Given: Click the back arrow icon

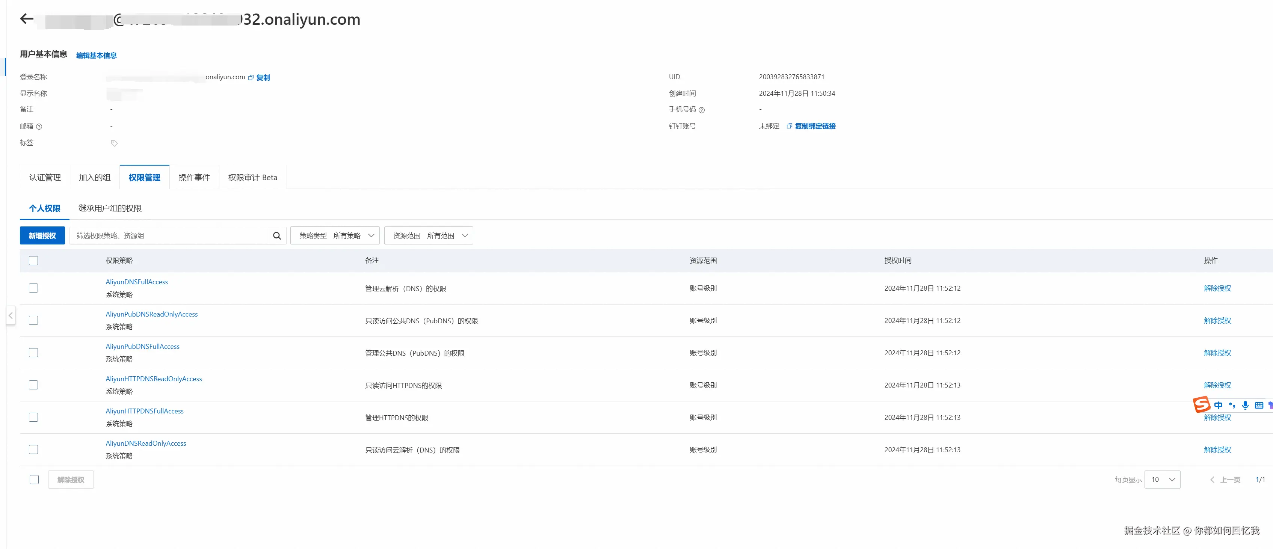Looking at the screenshot, I should (27, 19).
